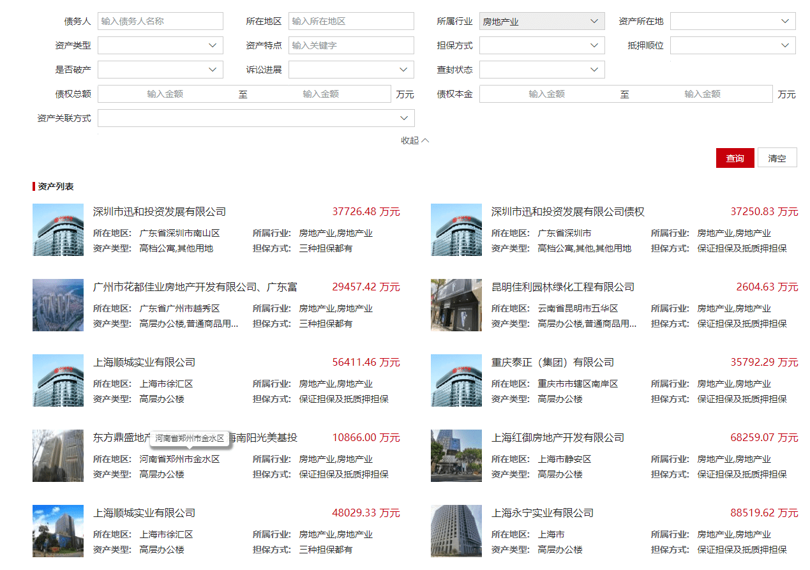810x570 pixels.
Task: Click thumbnail of 重庆泰正（集团） listing
Action: click(x=456, y=380)
